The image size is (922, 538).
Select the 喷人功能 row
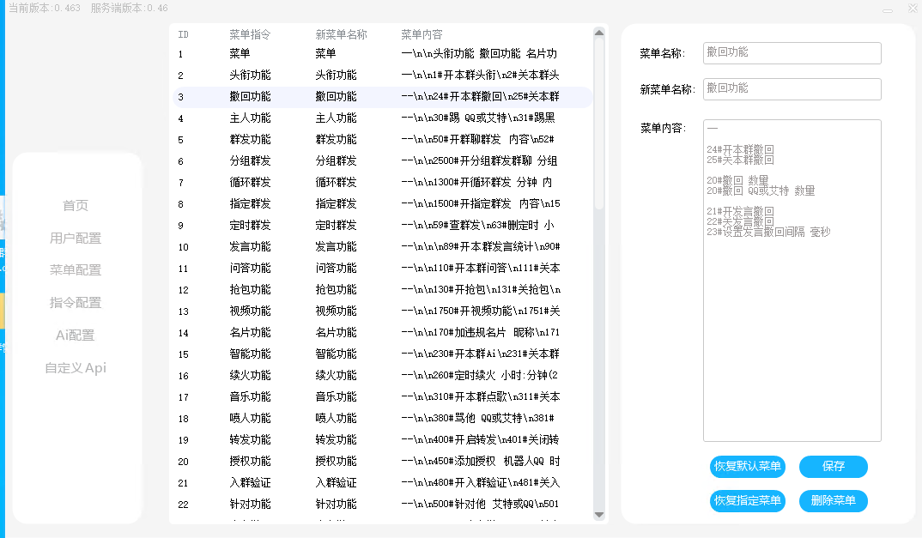pos(382,419)
